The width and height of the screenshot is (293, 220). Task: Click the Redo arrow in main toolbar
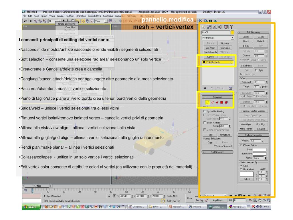coord(30,21)
